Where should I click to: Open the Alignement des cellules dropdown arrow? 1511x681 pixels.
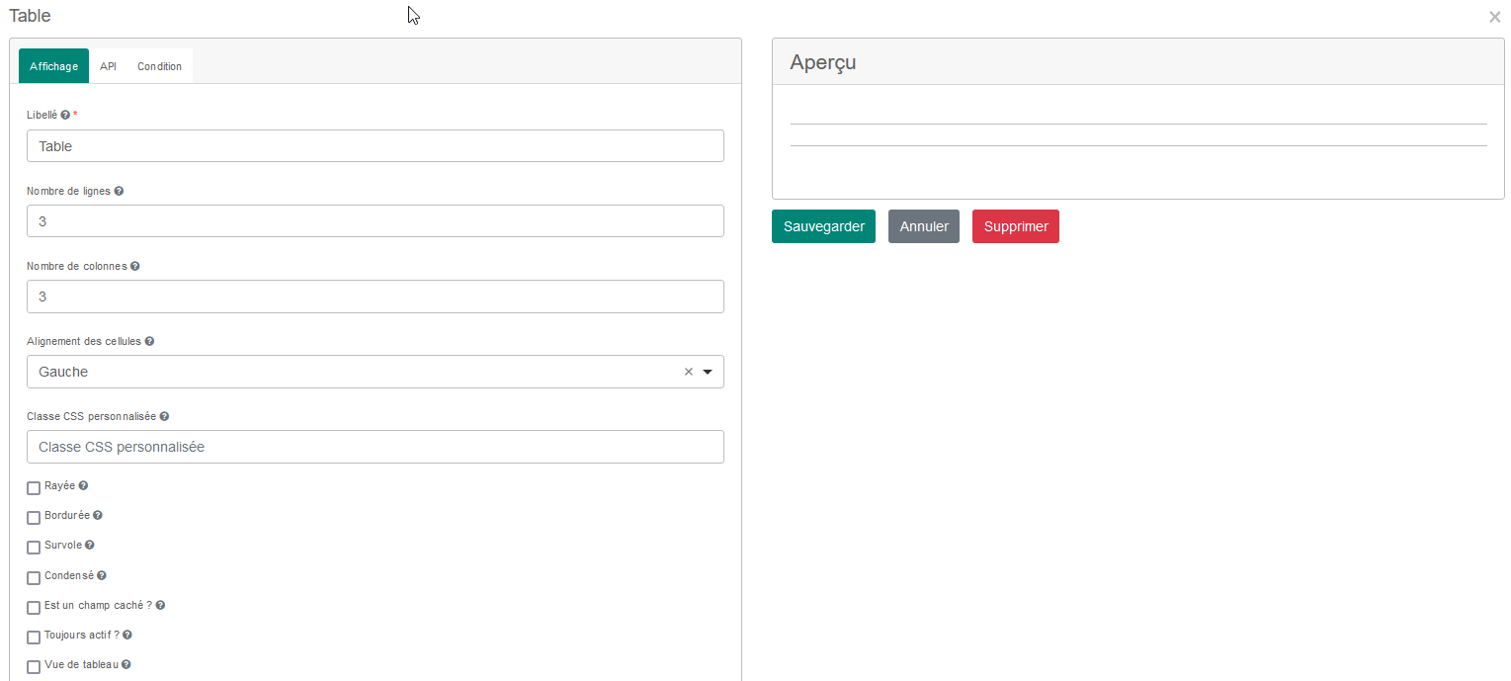tap(708, 373)
